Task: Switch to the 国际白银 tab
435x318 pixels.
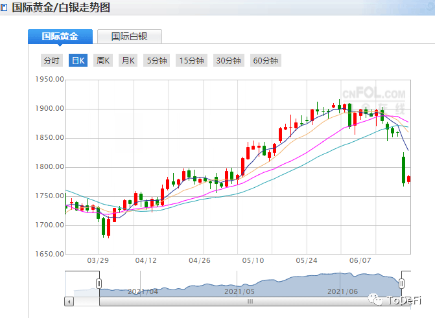Action: (130, 36)
